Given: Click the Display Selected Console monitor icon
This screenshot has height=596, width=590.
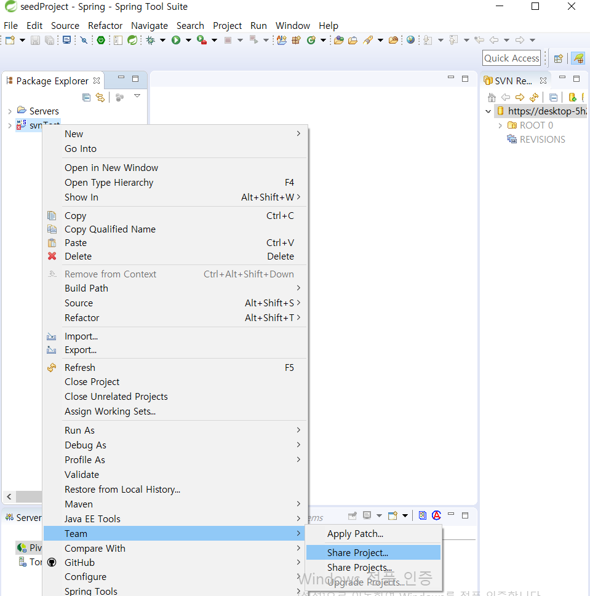Looking at the screenshot, I should point(367,515).
